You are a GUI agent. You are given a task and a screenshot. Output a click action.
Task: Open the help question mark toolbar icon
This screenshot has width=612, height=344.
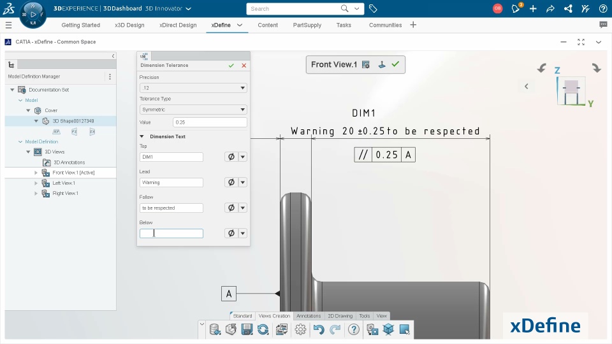click(354, 329)
